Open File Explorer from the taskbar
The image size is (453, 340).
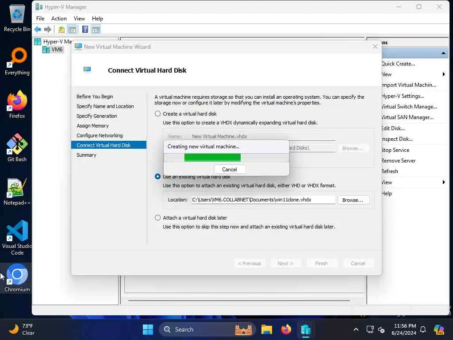pos(267,329)
